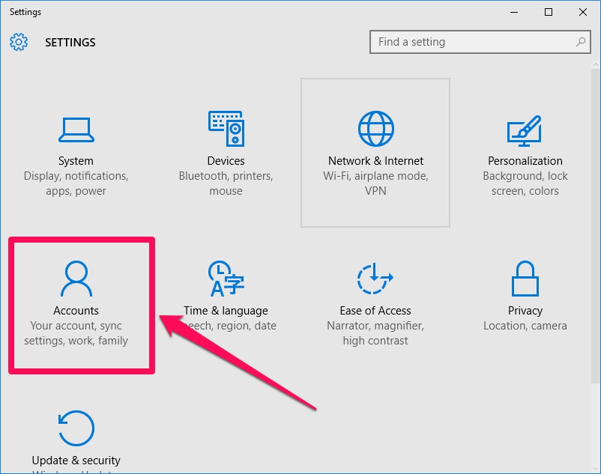Maximize the Settings window
Viewport: 601px width, 474px height.
[549, 12]
